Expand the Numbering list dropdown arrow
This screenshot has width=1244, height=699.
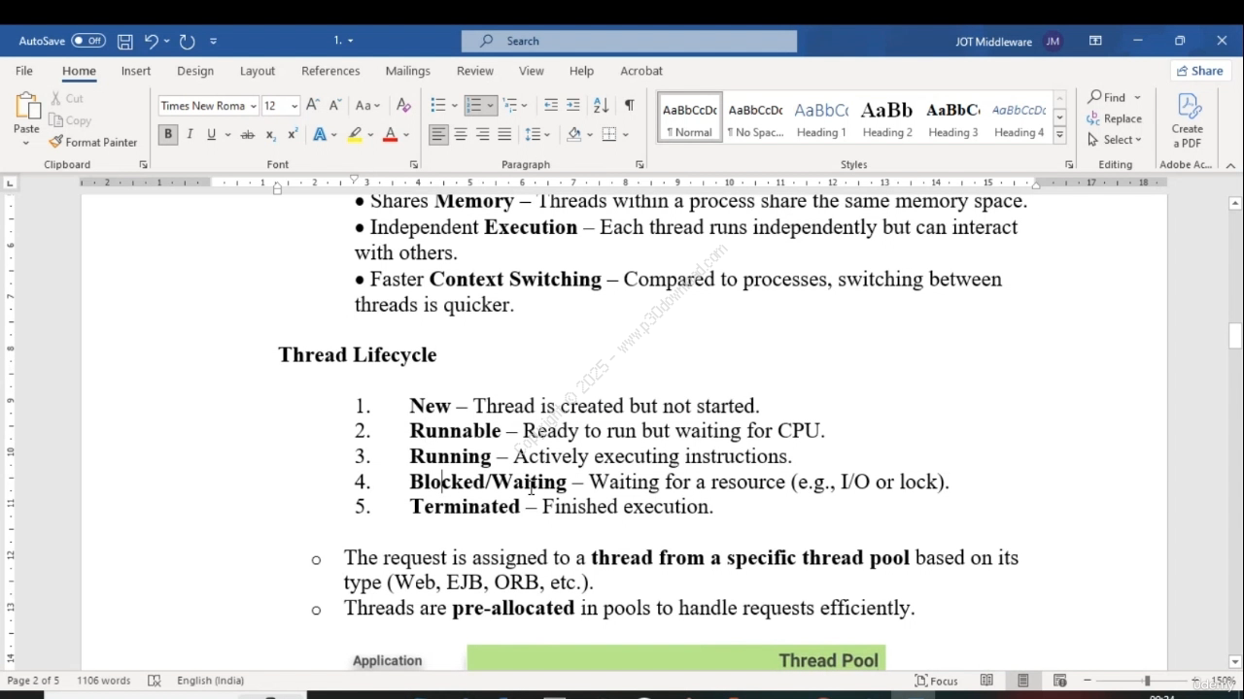[x=490, y=105]
